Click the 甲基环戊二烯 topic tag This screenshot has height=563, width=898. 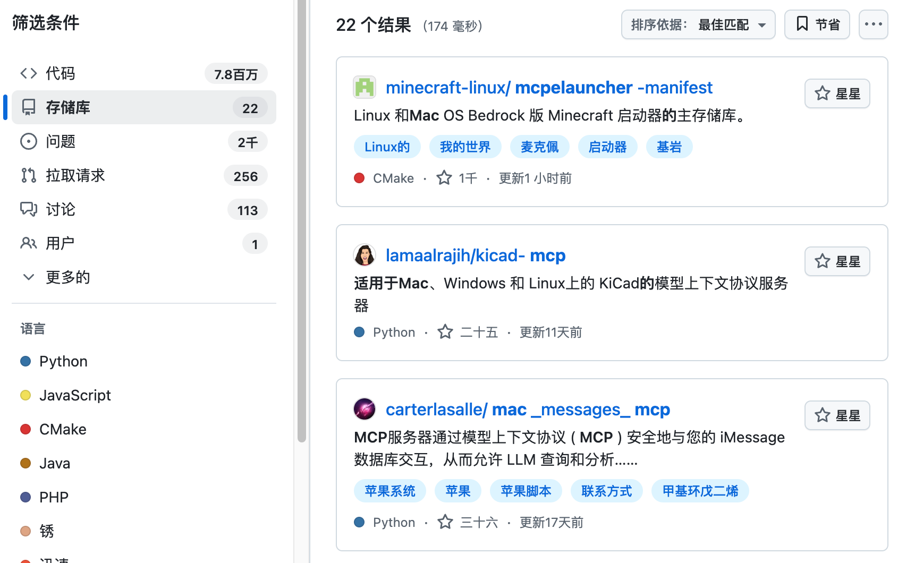(x=700, y=491)
